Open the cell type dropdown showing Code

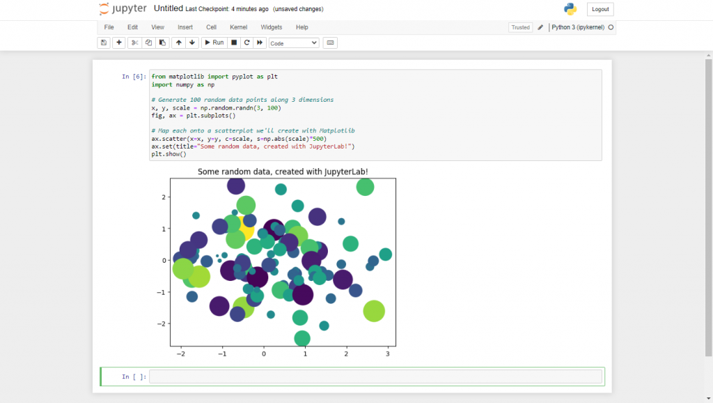(x=293, y=43)
